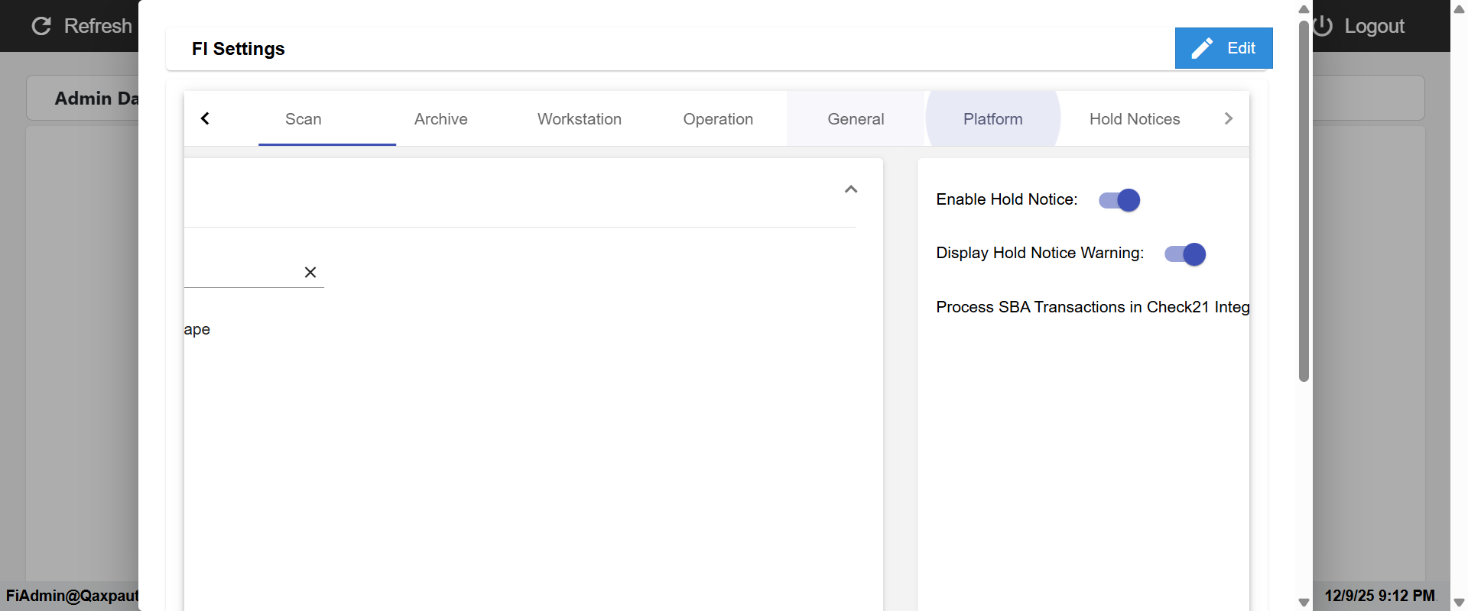Open the Archive tab
The height and width of the screenshot is (611, 1468).
pyautogui.click(x=441, y=119)
